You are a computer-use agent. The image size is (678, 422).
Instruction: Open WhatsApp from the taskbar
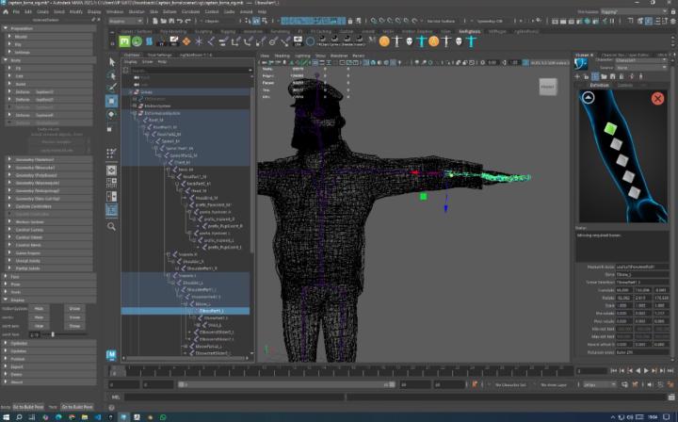click(163, 417)
